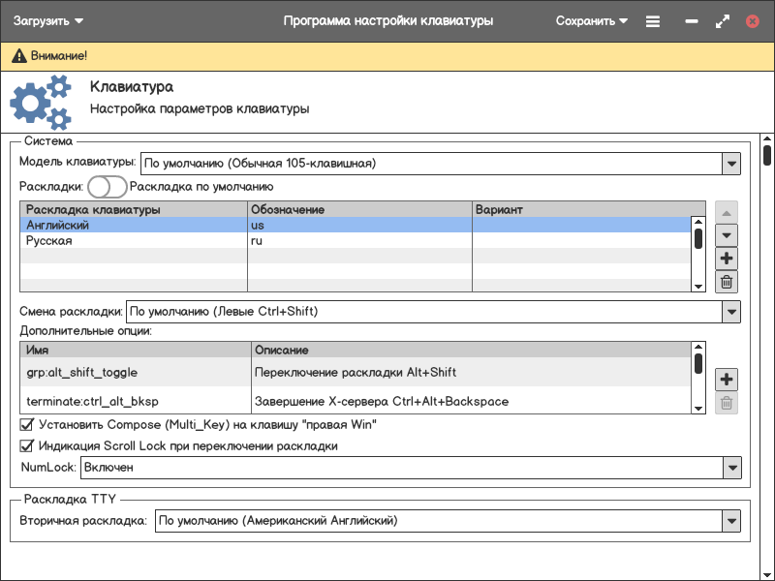This screenshot has width=775, height=581.
Task: Toggle the default layout switch
Action: [107, 187]
